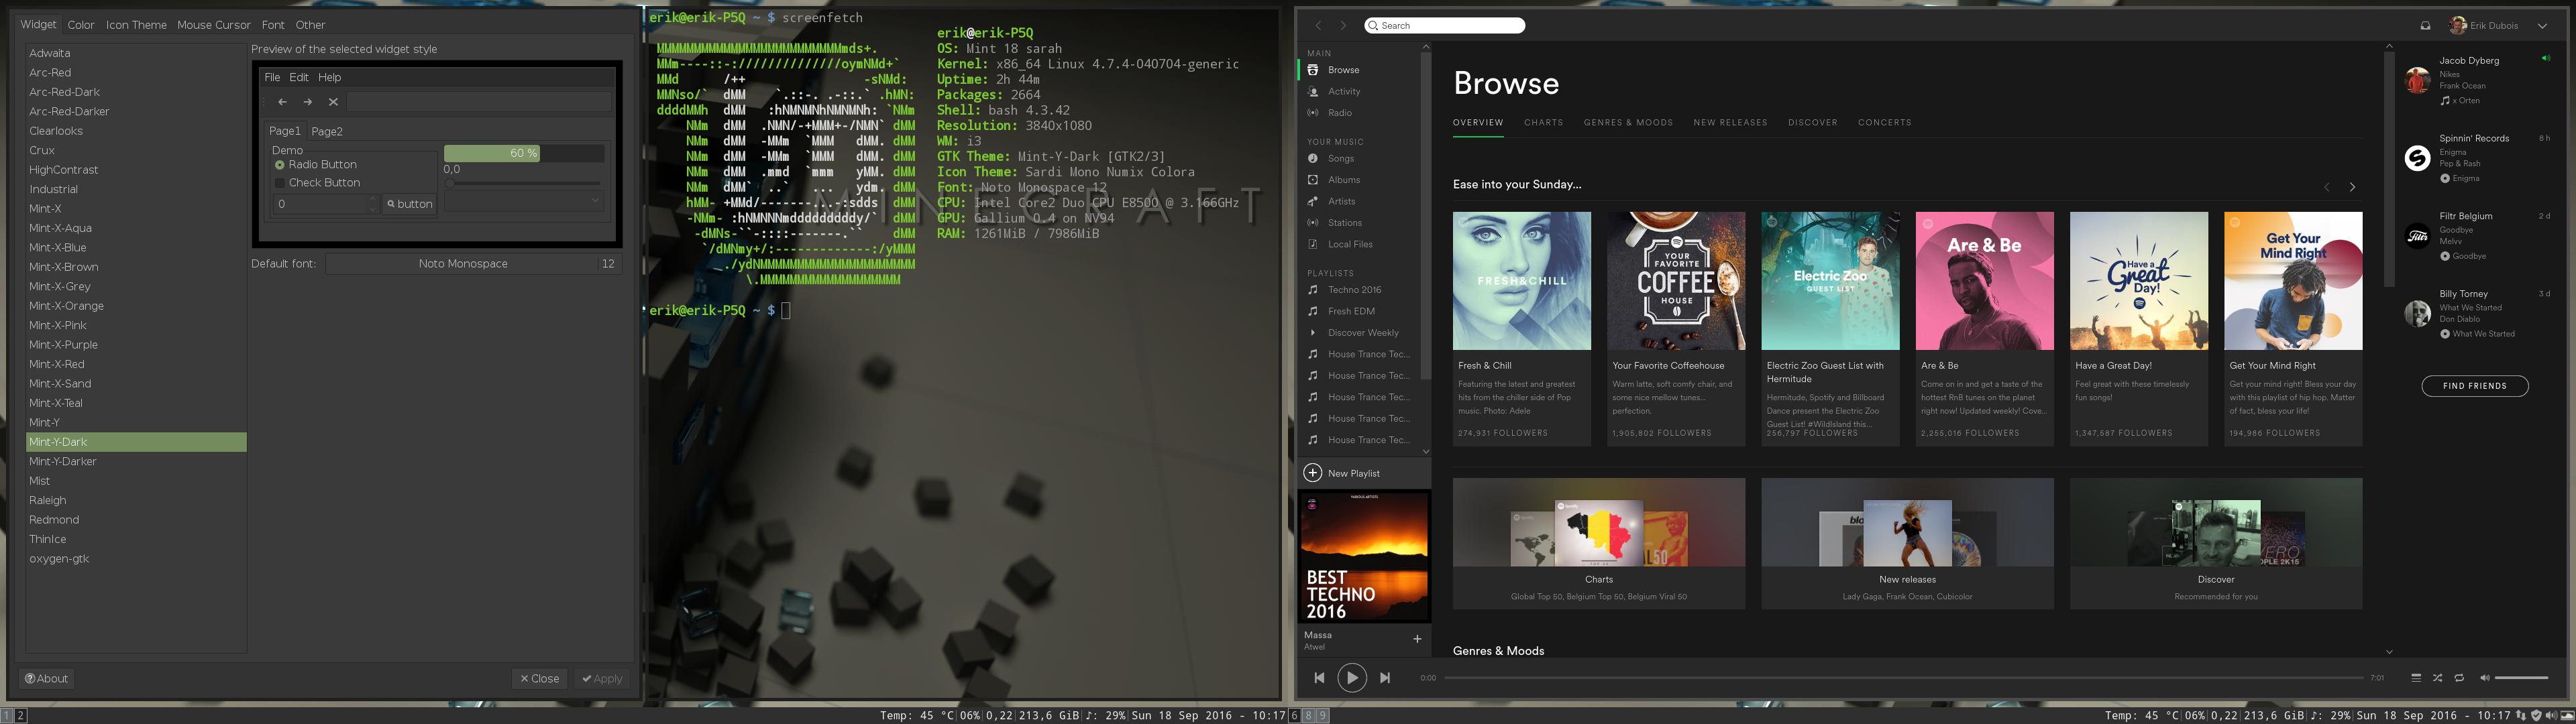Click the Find Friends button
Image resolution: width=2576 pixels, height=724 pixels.
(x=2474, y=386)
